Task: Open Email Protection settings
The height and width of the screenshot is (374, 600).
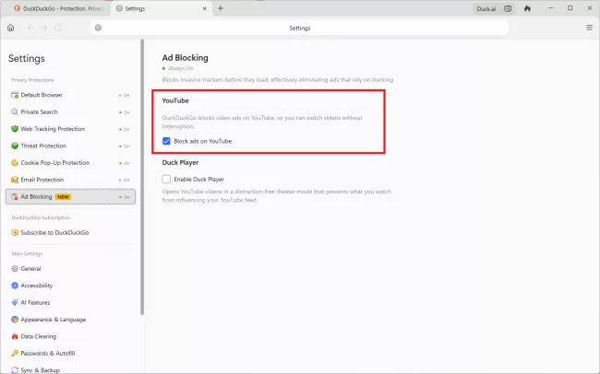Action: coord(70,180)
